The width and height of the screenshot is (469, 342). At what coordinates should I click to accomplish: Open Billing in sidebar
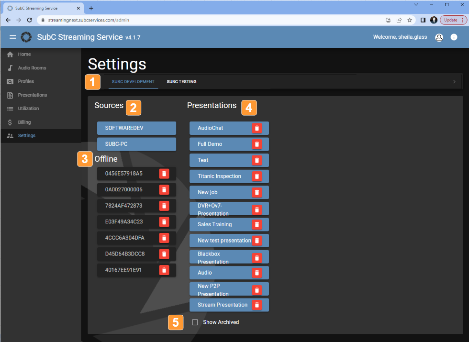pyautogui.click(x=41, y=122)
